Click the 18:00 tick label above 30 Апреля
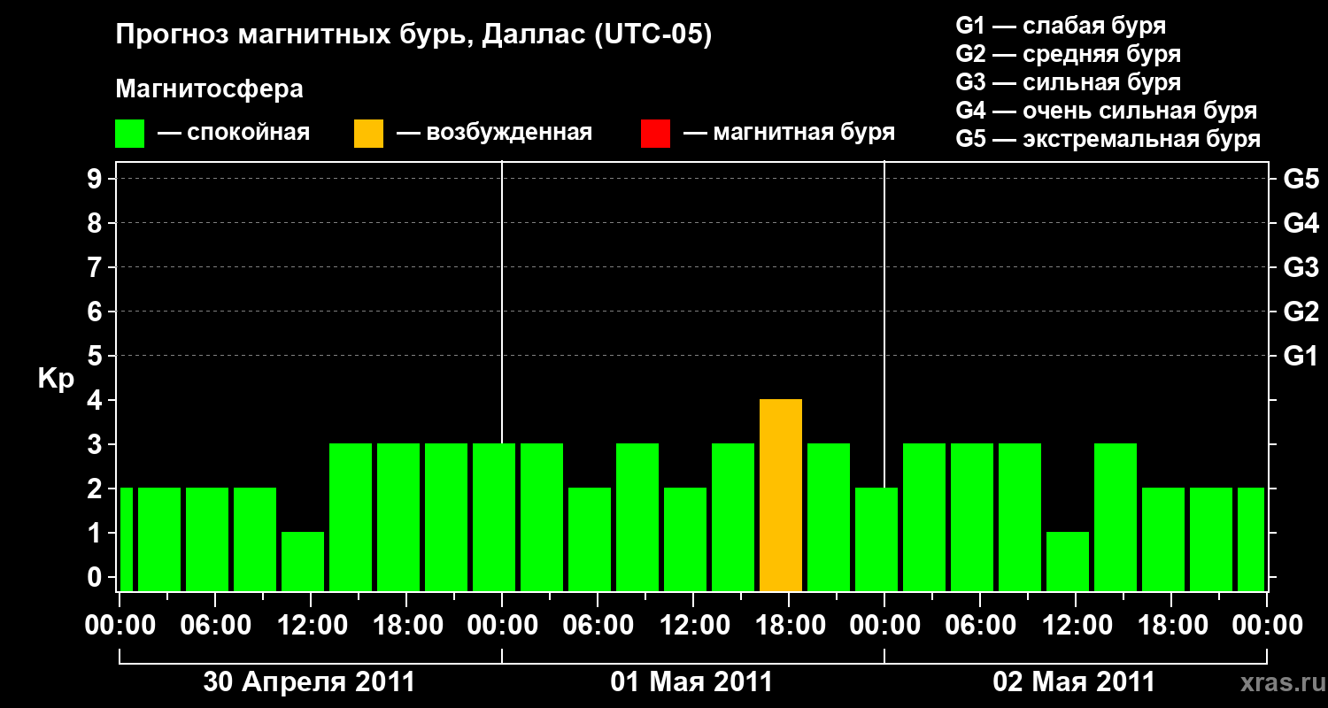This screenshot has height=708, width=1328. coord(406,626)
